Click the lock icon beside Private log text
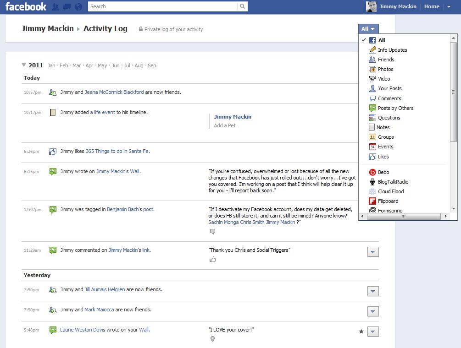Image resolution: width=461 pixels, height=348 pixels. [x=141, y=29]
